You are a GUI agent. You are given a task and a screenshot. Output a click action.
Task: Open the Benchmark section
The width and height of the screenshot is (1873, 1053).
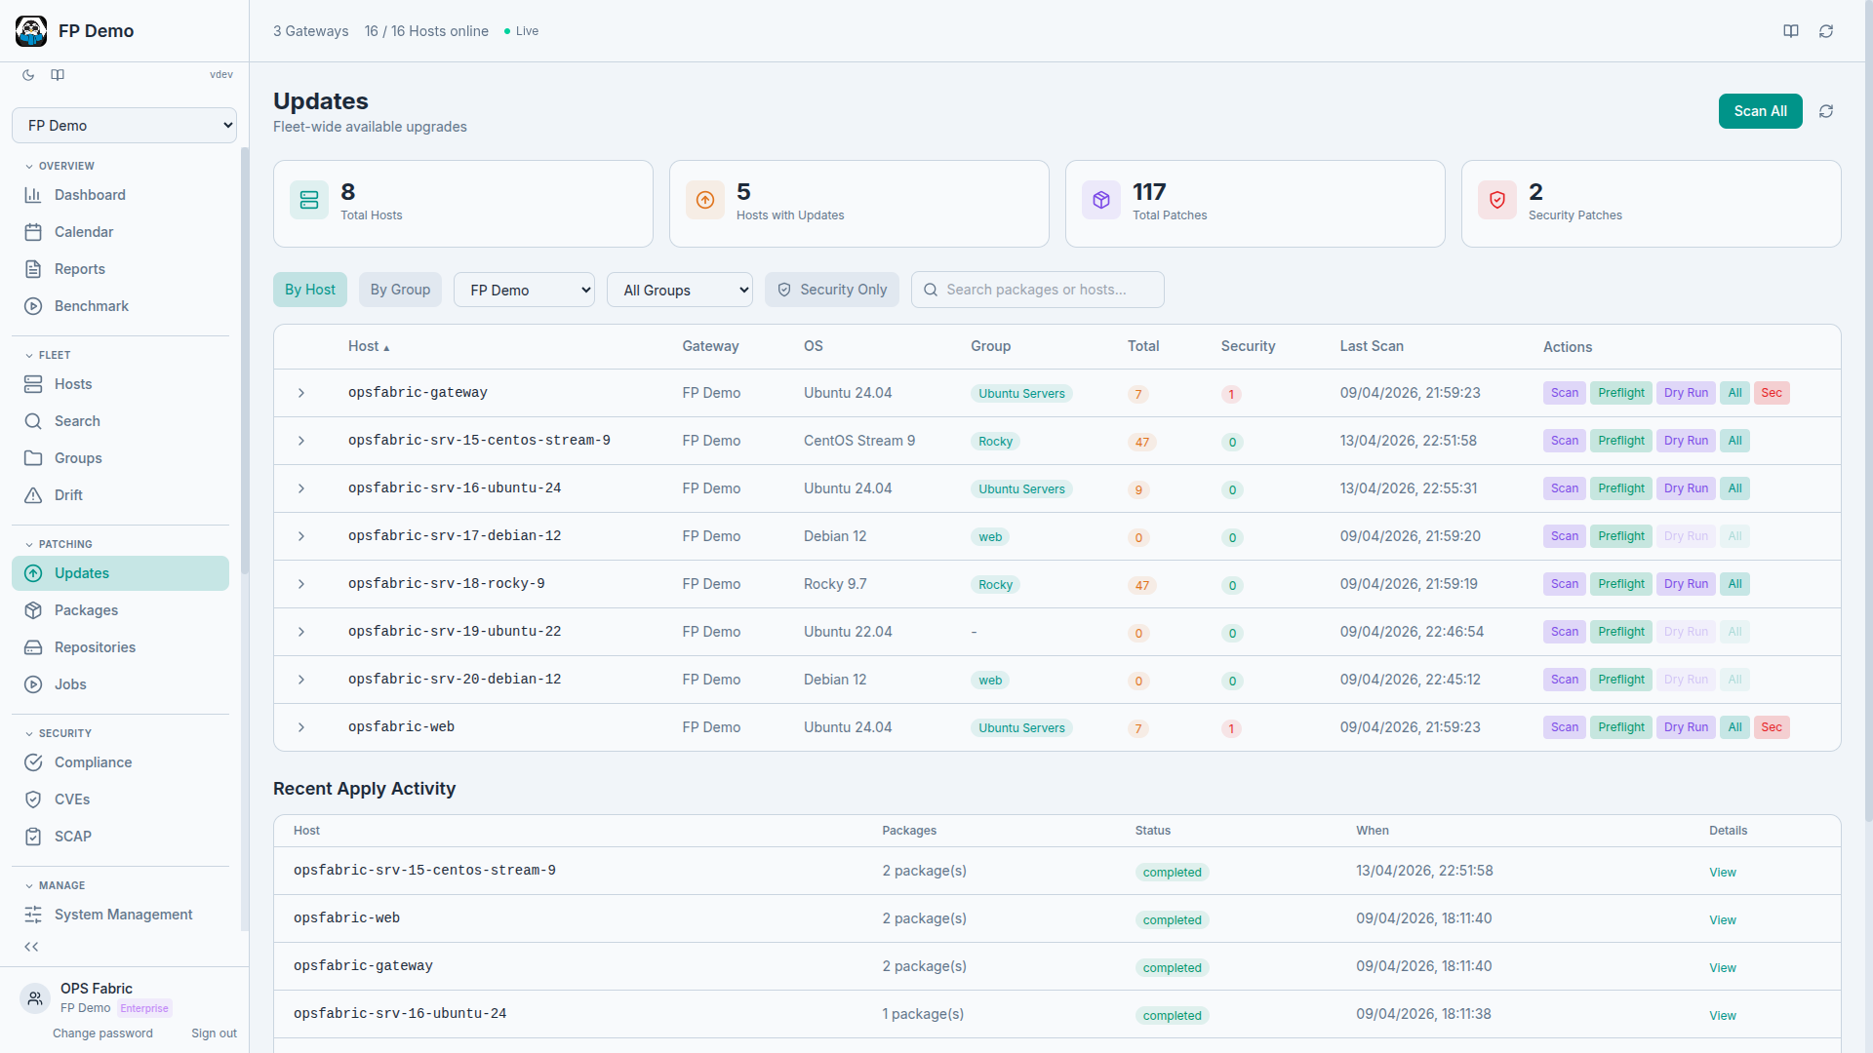(91, 306)
